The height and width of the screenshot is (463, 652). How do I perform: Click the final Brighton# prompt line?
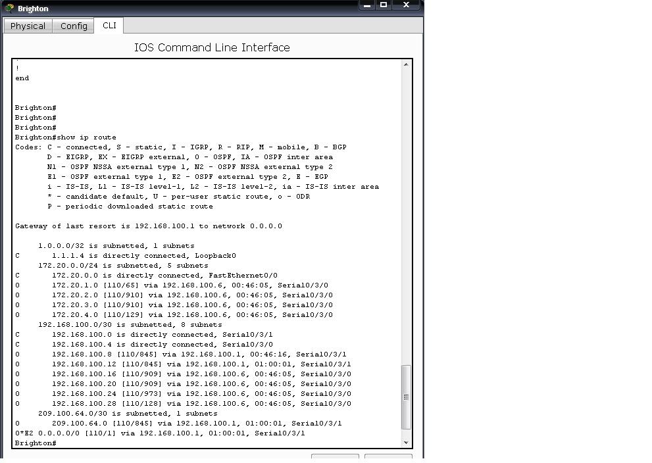tap(36, 443)
